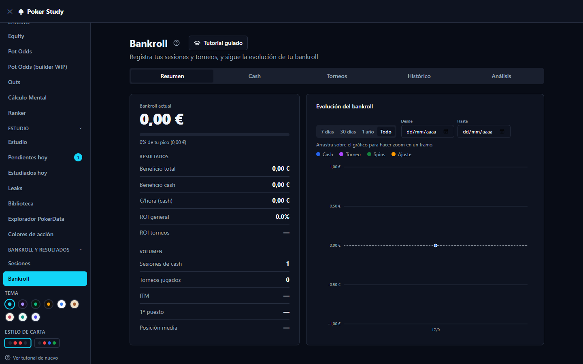Show the Análisis tab
The width and height of the screenshot is (583, 364).
click(x=501, y=76)
